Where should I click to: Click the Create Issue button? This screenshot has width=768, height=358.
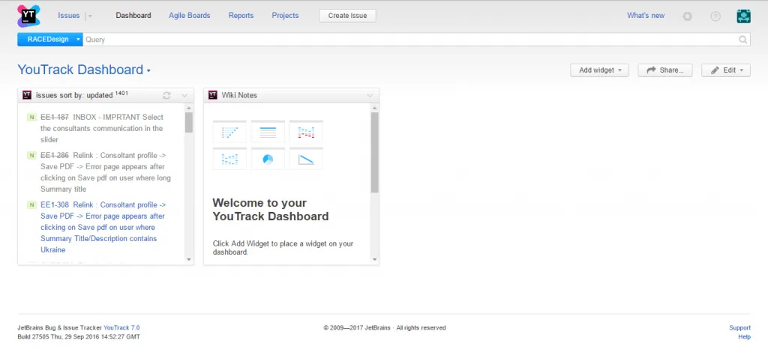click(348, 16)
